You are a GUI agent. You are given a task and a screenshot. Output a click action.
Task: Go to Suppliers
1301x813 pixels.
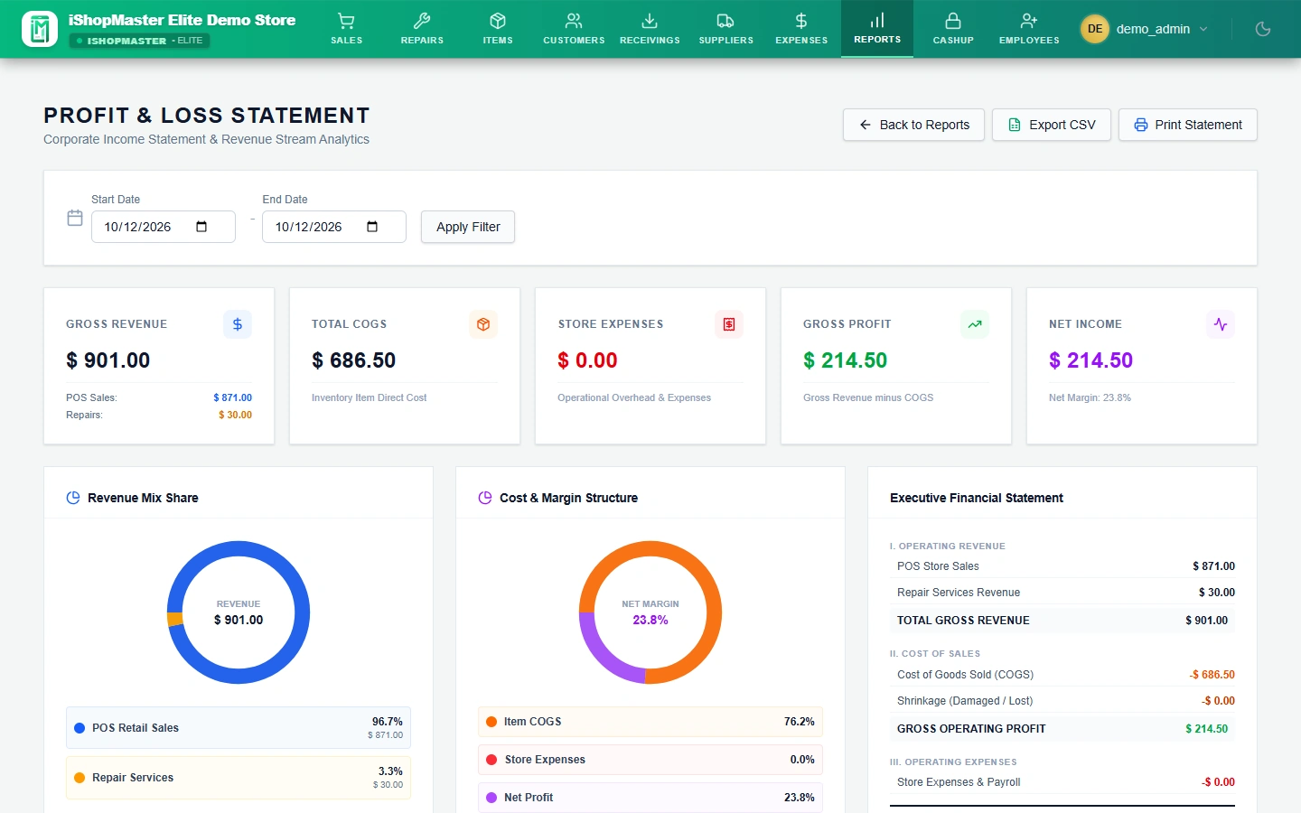[725, 29]
